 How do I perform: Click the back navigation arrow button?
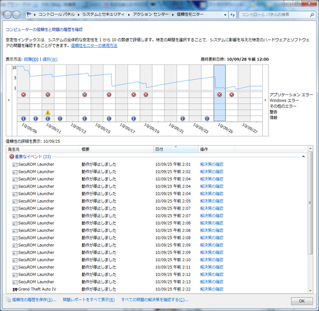tap(8, 15)
